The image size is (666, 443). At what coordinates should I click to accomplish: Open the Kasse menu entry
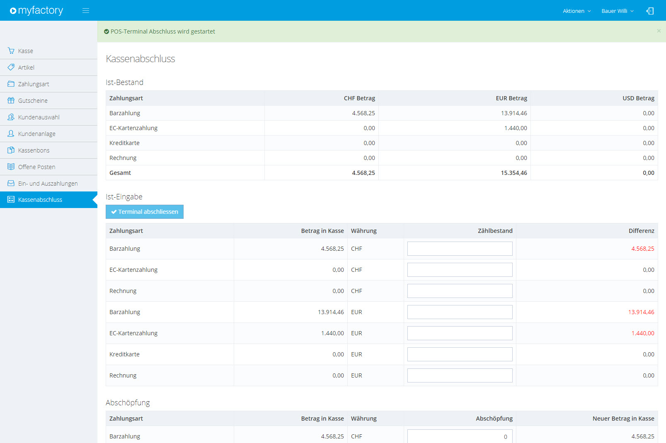(x=48, y=51)
